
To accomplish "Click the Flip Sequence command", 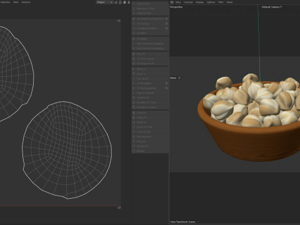I will pyautogui.click(x=150, y=137).
